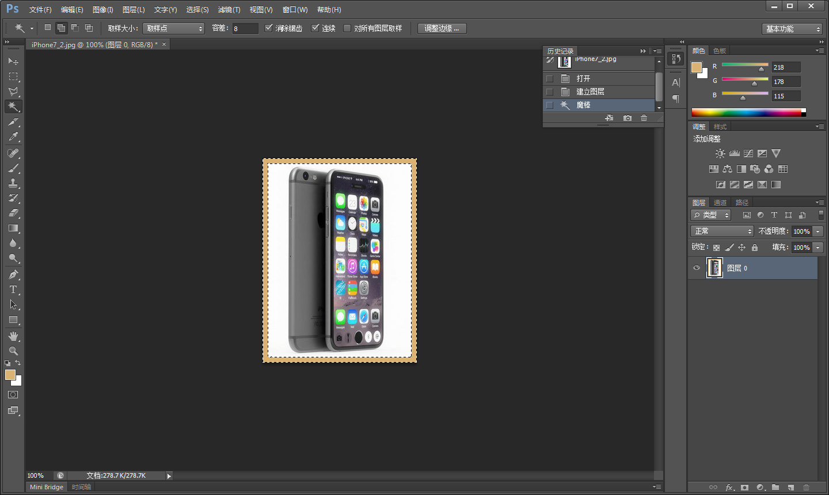The image size is (829, 495).
Task: Switch to the 通道 (Channels) tab
Action: 720,203
